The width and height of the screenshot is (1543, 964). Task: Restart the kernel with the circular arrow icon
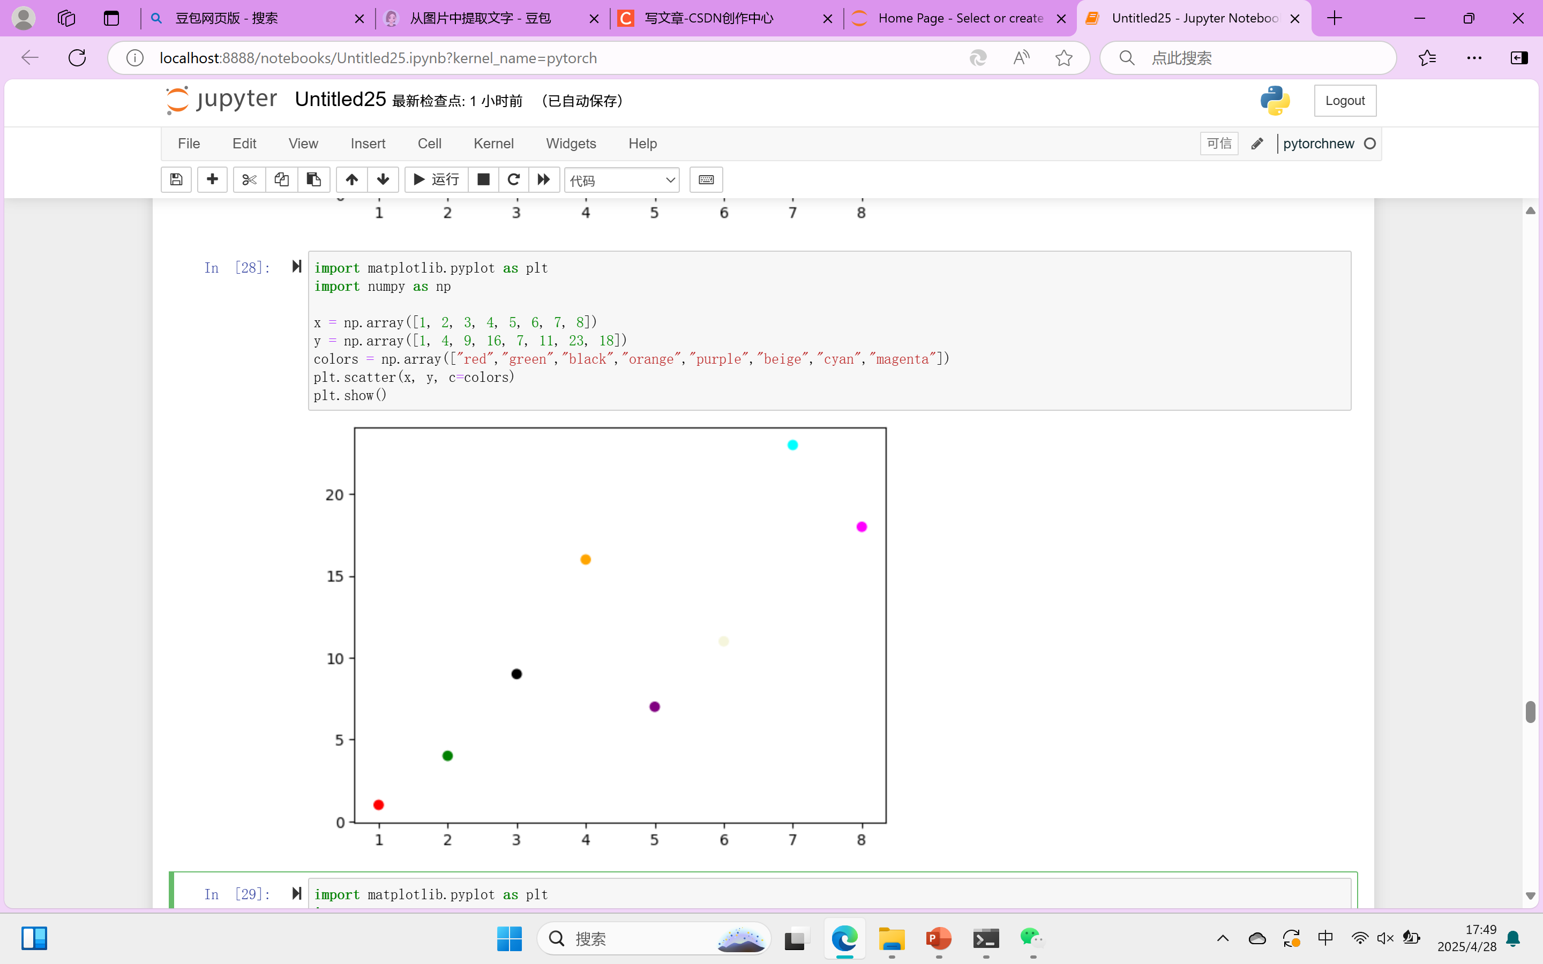(x=513, y=180)
